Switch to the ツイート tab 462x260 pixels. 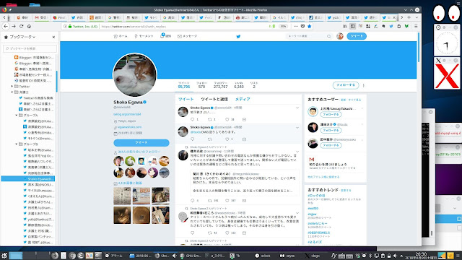[186, 100]
